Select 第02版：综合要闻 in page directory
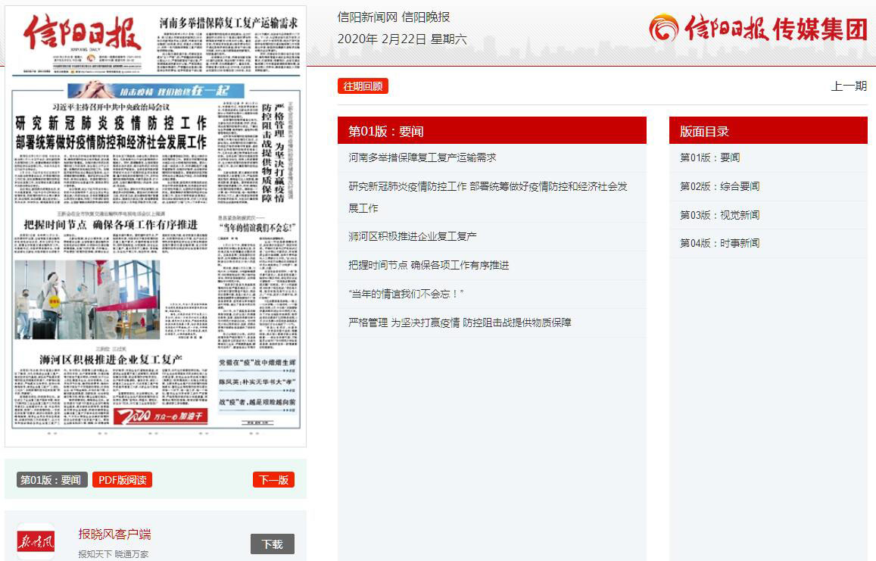The height and width of the screenshot is (561, 876). (x=719, y=186)
